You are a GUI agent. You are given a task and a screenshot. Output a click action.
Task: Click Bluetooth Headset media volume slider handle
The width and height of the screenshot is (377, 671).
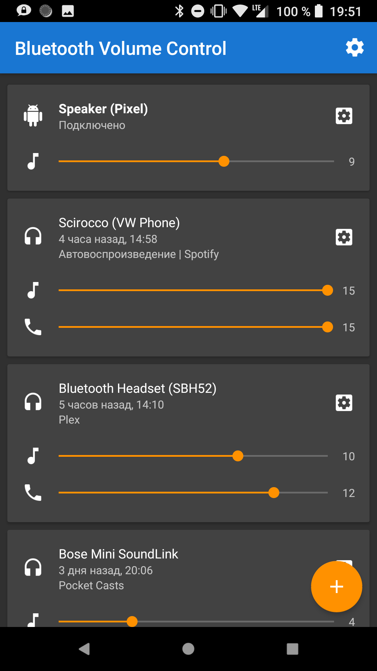point(238,456)
